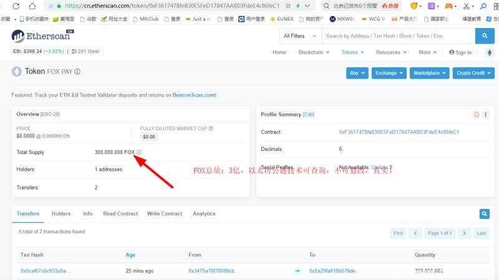The width and height of the screenshot is (499, 280).
Task: Click info icon next to Total Supply
Action: [x=138, y=152]
